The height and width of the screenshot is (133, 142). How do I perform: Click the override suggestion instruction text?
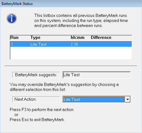point(64,87)
